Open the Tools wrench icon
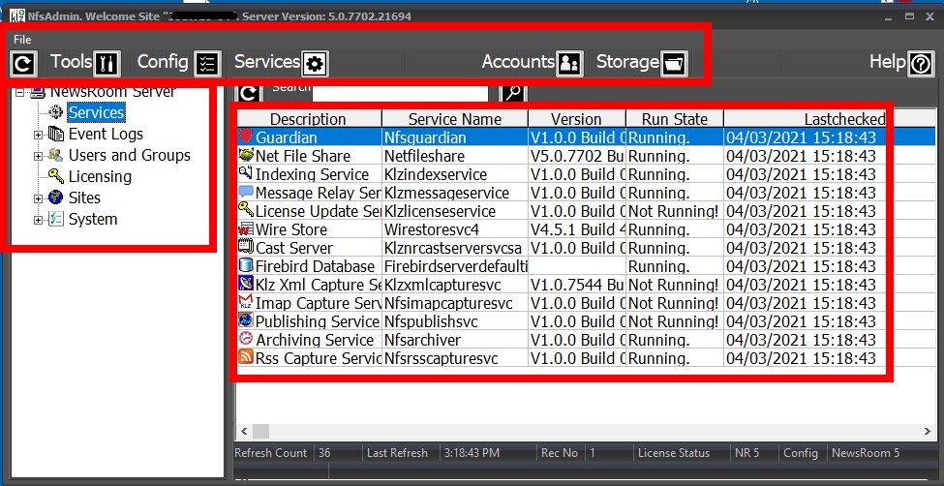The width and height of the screenshot is (944, 486). pos(107,63)
